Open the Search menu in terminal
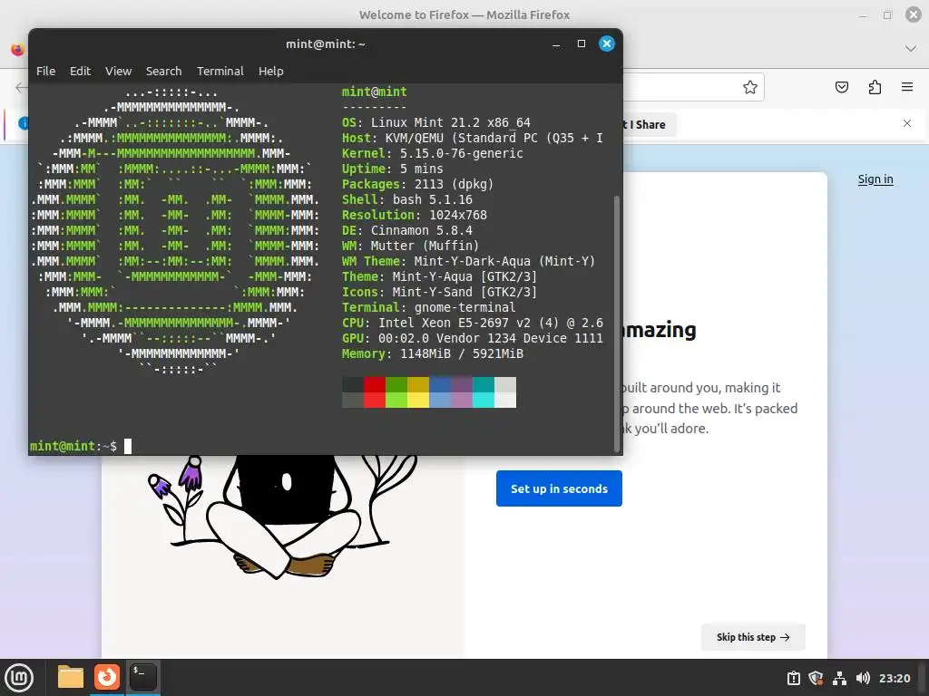This screenshot has height=696, width=929. tap(163, 71)
